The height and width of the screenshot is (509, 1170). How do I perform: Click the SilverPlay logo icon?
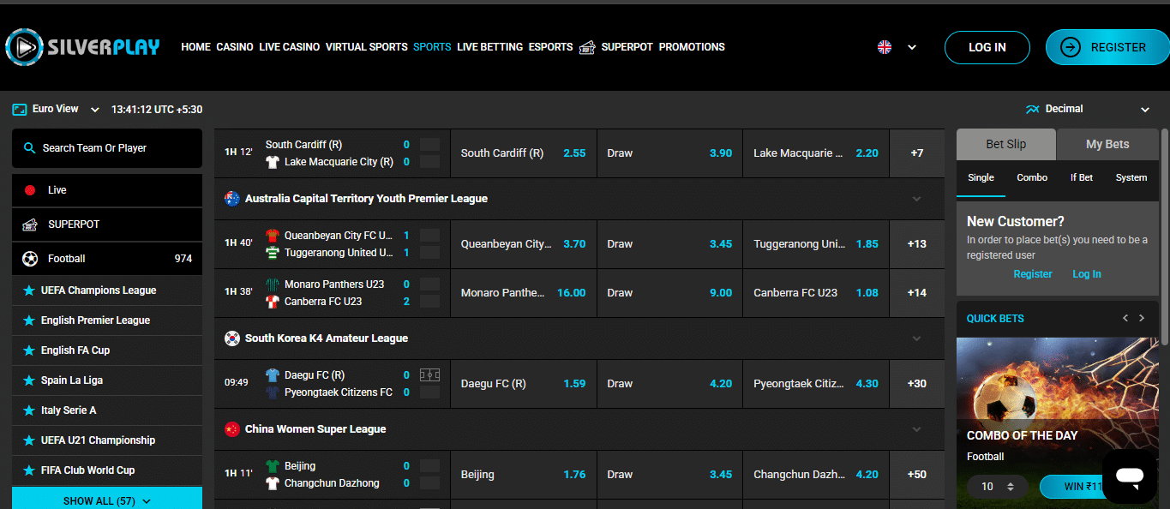pyautogui.click(x=24, y=47)
